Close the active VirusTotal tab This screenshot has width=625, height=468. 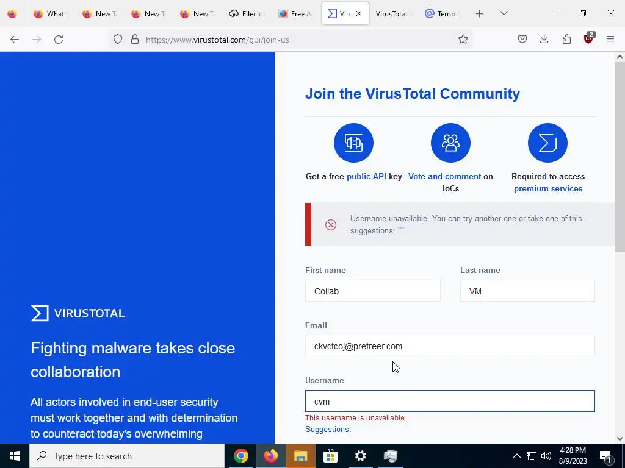pyautogui.click(x=359, y=13)
